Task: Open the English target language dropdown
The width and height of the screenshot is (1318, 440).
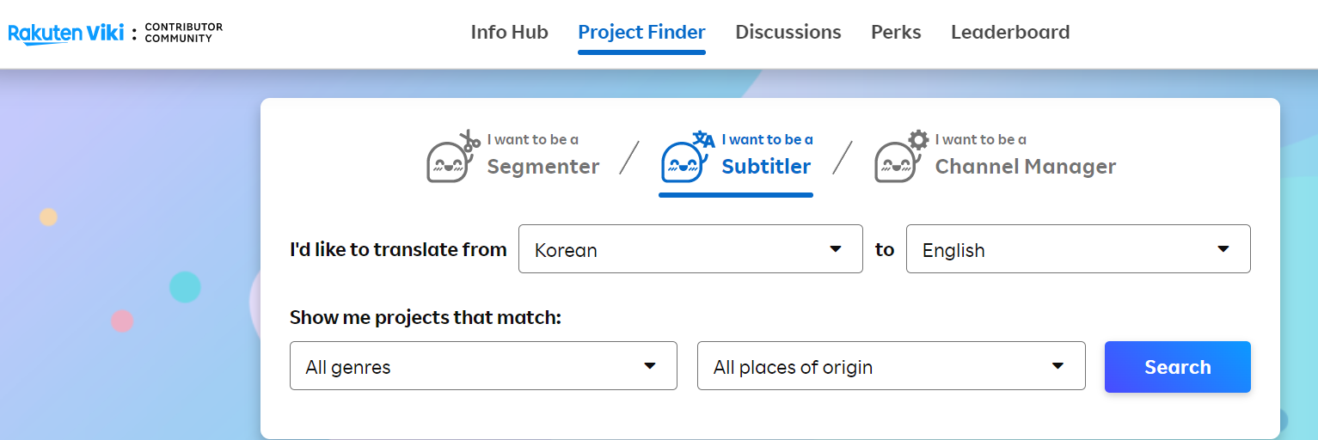Action: click(1077, 249)
